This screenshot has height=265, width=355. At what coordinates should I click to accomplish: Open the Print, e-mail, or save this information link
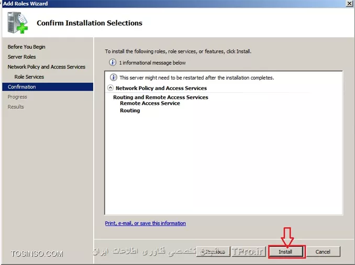pyautogui.click(x=146, y=223)
